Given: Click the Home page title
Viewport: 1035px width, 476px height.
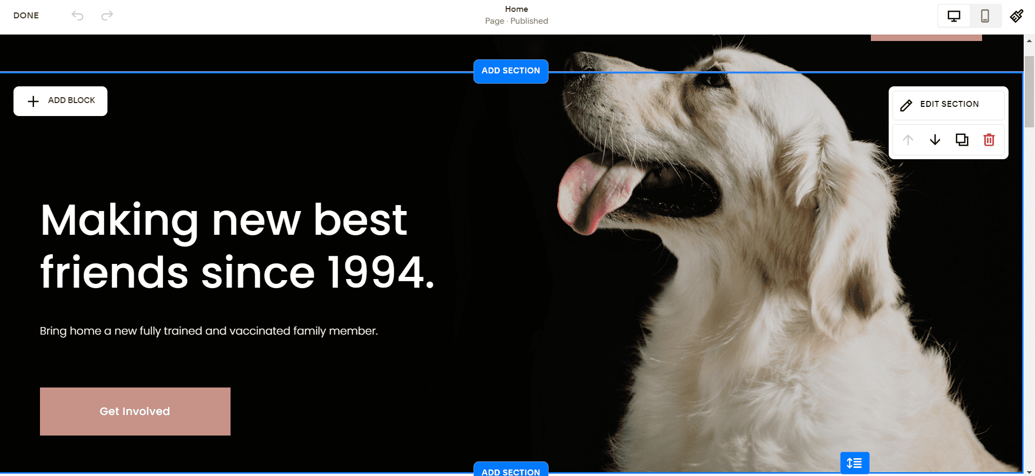Looking at the screenshot, I should click(517, 9).
